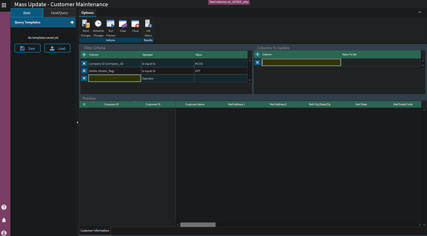Collapse the Query Templates section
Image resolution: width=427 pixels, height=236 pixels.
point(72,23)
